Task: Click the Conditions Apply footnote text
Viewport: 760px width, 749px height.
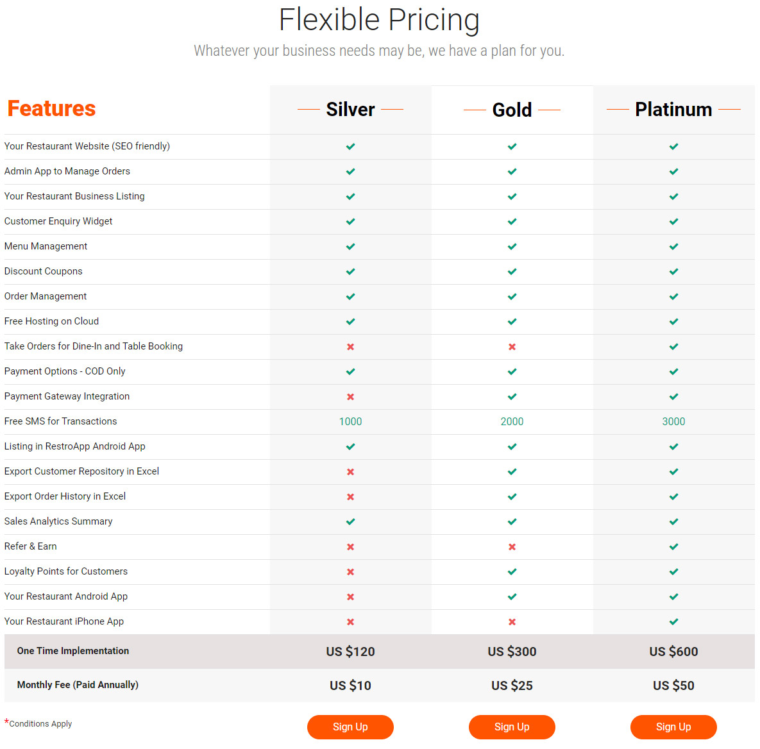Action: pyautogui.click(x=40, y=724)
